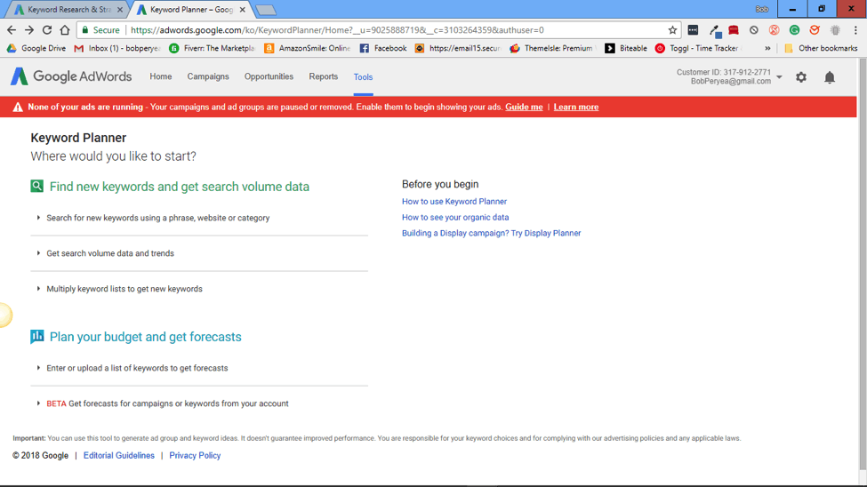Image resolution: width=867 pixels, height=487 pixels.
Task: Open the Tools menu item
Action: coord(364,76)
